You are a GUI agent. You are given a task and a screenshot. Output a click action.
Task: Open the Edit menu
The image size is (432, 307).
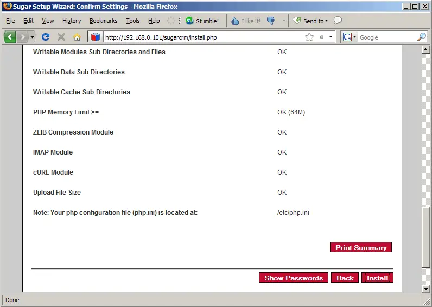pos(28,21)
